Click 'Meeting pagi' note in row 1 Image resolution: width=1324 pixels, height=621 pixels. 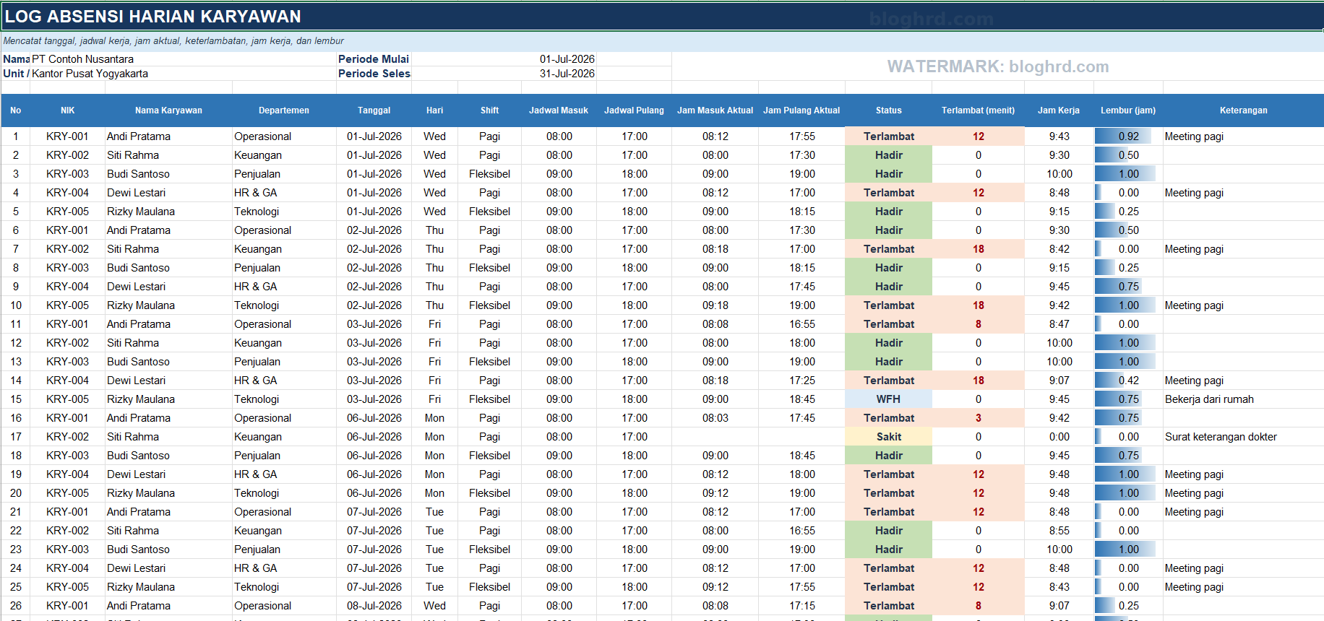pos(1243,136)
